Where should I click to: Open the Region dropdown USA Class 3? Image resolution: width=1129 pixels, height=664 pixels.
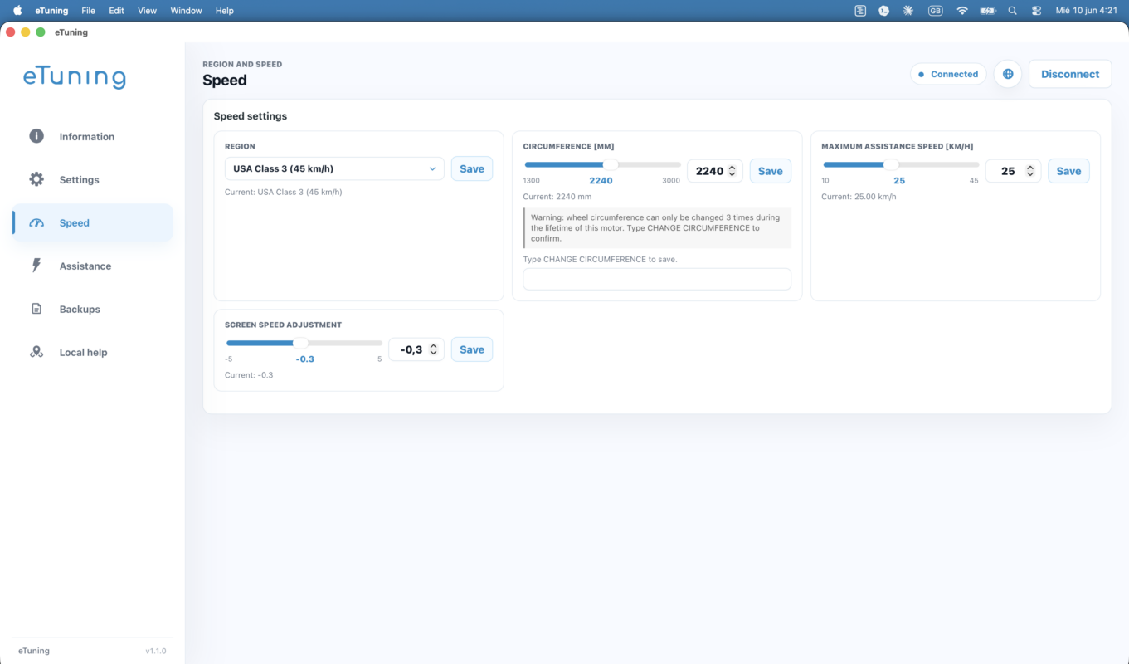coord(334,168)
